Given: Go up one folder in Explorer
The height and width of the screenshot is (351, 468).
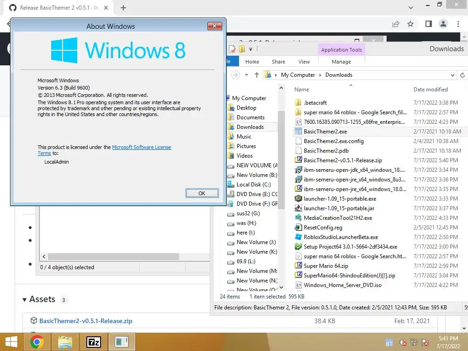Looking at the screenshot, I should [257, 75].
